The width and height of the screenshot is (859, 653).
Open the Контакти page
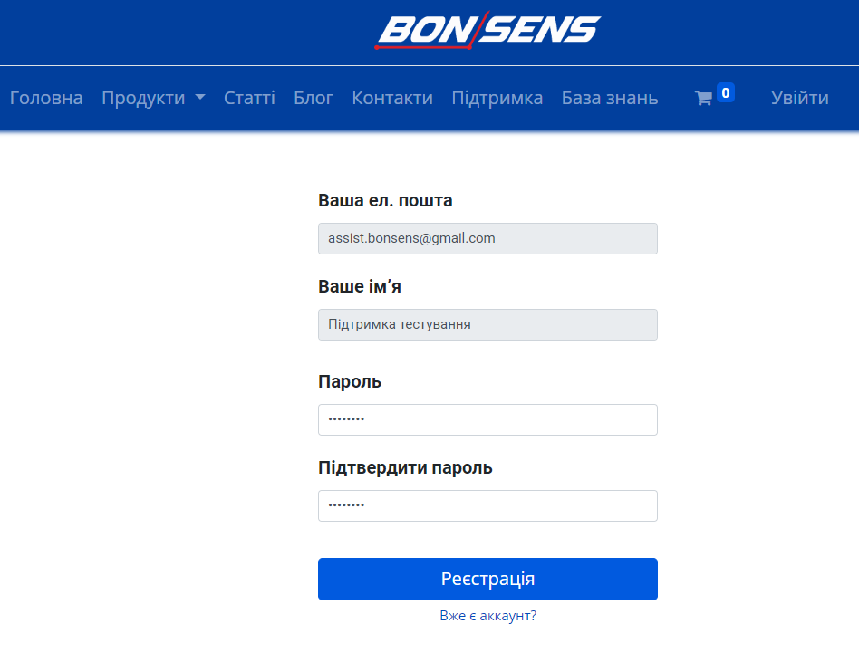392,98
